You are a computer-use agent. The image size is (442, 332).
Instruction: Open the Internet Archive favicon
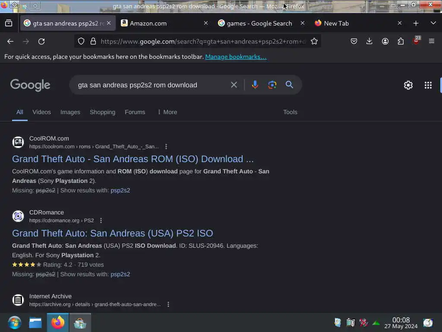pyautogui.click(x=18, y=300)
